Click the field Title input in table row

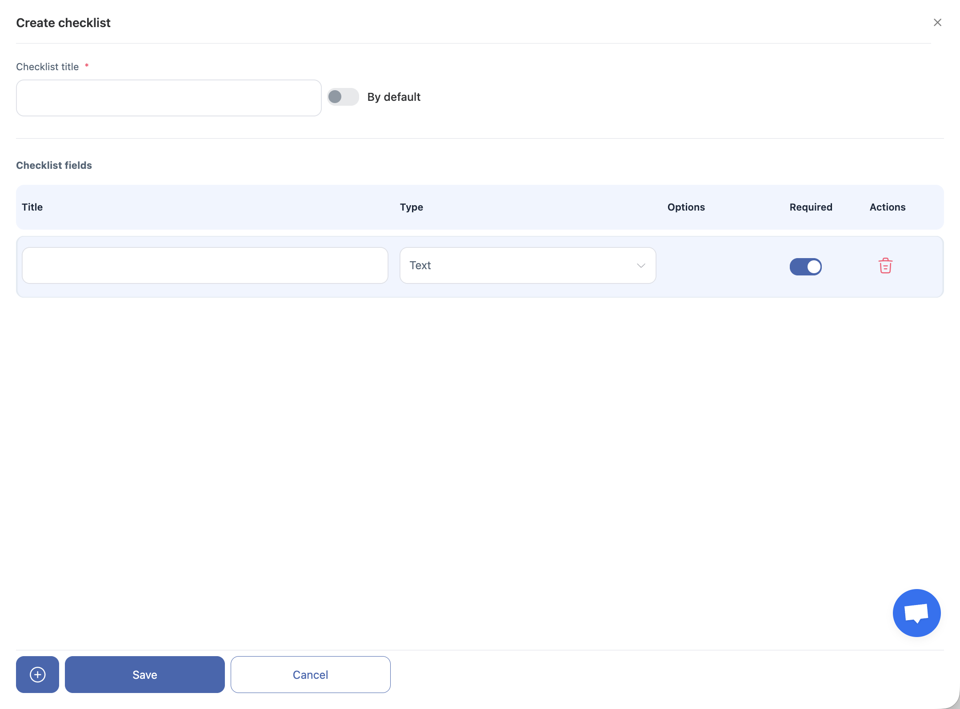(205, 266)
